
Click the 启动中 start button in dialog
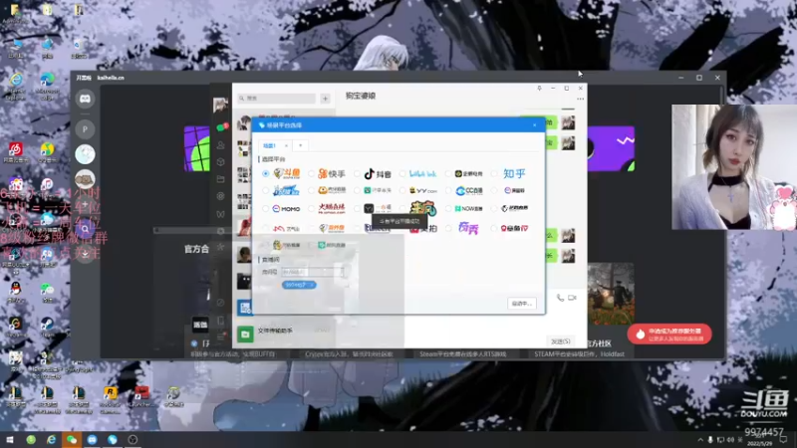coord(521,304)
